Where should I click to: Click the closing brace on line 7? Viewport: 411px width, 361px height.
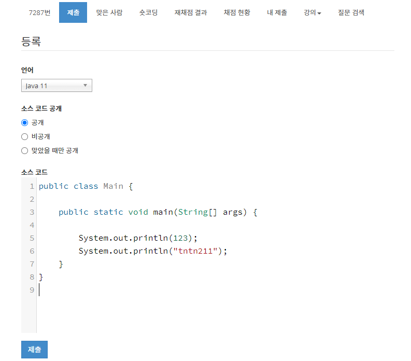(x=61, y=264)
